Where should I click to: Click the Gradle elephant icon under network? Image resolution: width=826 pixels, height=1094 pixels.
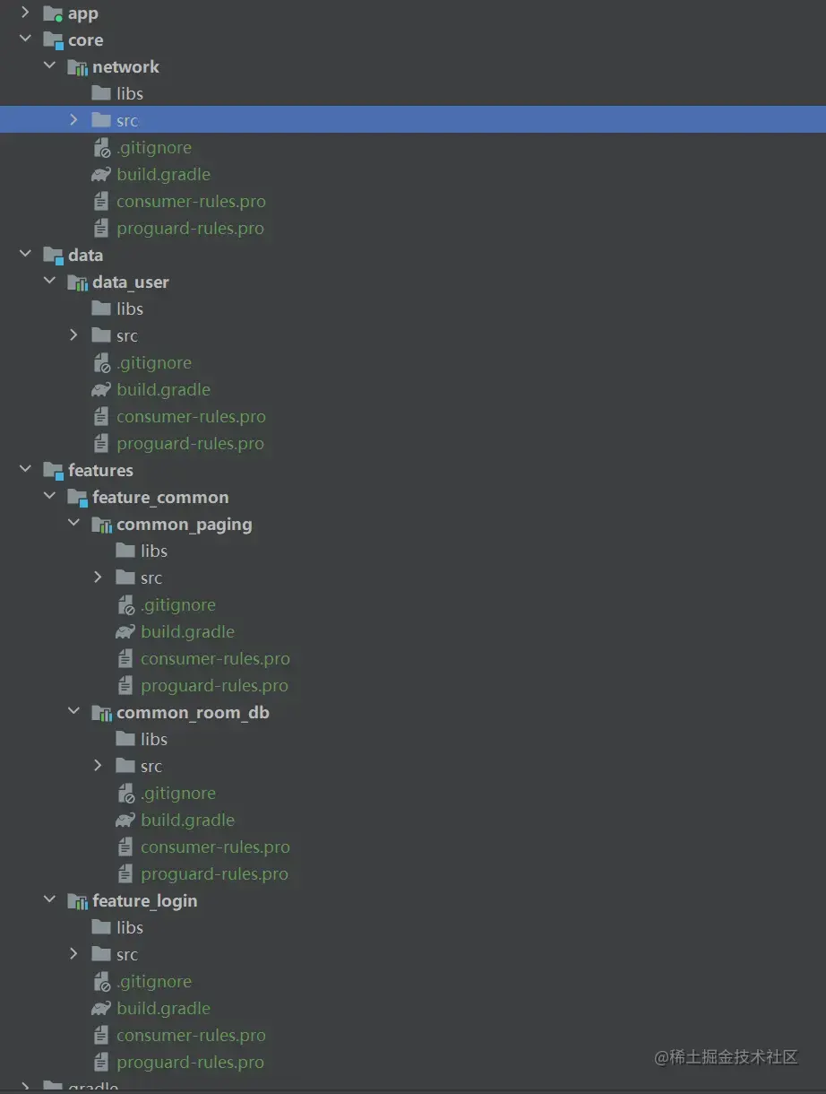pos(101,175)
